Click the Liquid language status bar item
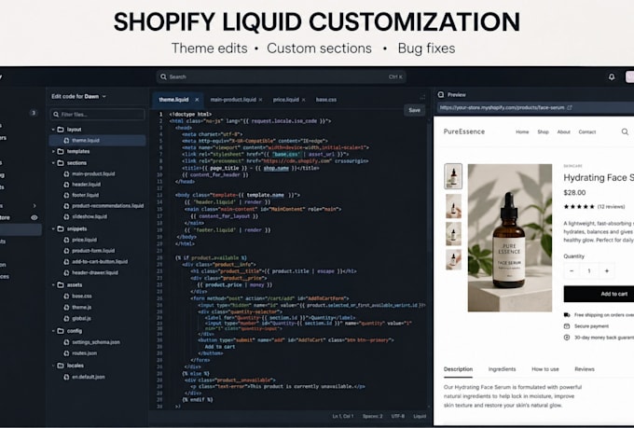Image resolution: width=634 pixels, height=428 pixels. pyautogui.click(x=420, y=416)
